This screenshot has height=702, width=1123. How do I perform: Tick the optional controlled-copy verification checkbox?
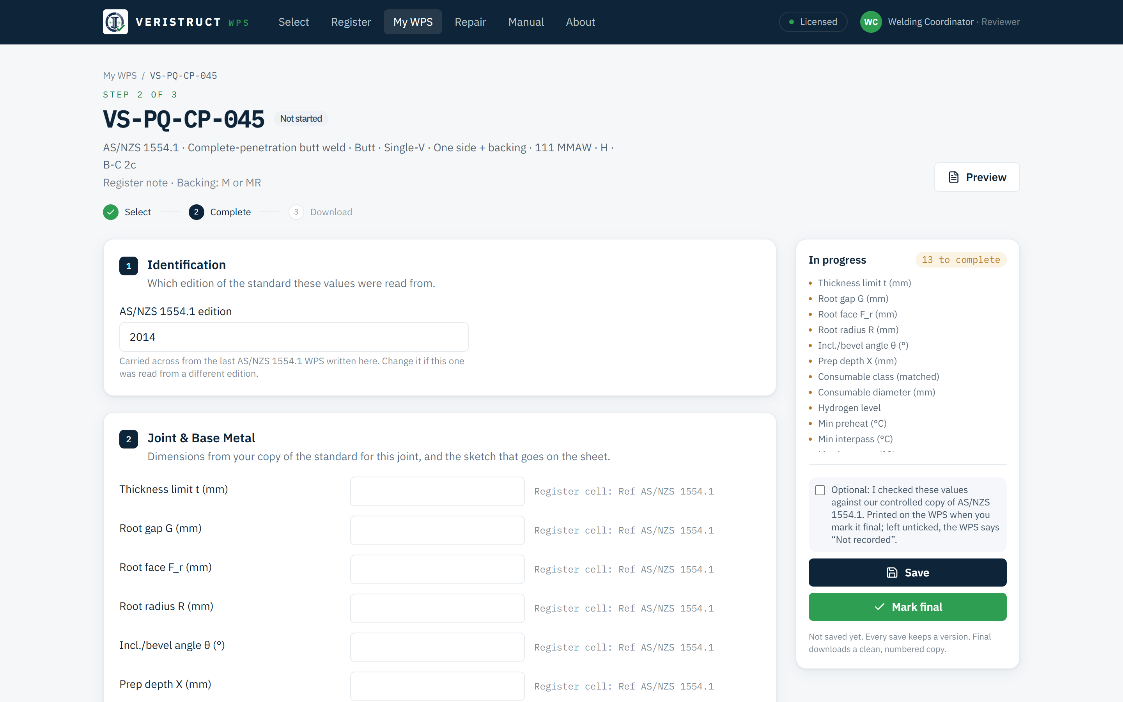820,490
